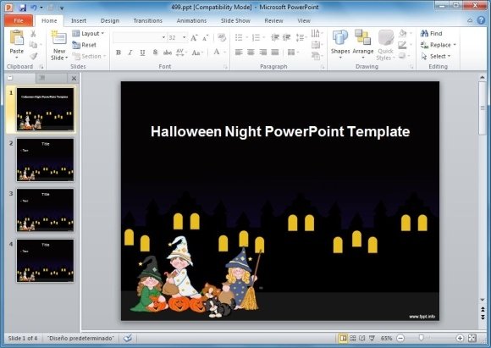Click the vertical scrollbar thumb
This screenshot has height=348, width=491.
(x=483, y=108)
